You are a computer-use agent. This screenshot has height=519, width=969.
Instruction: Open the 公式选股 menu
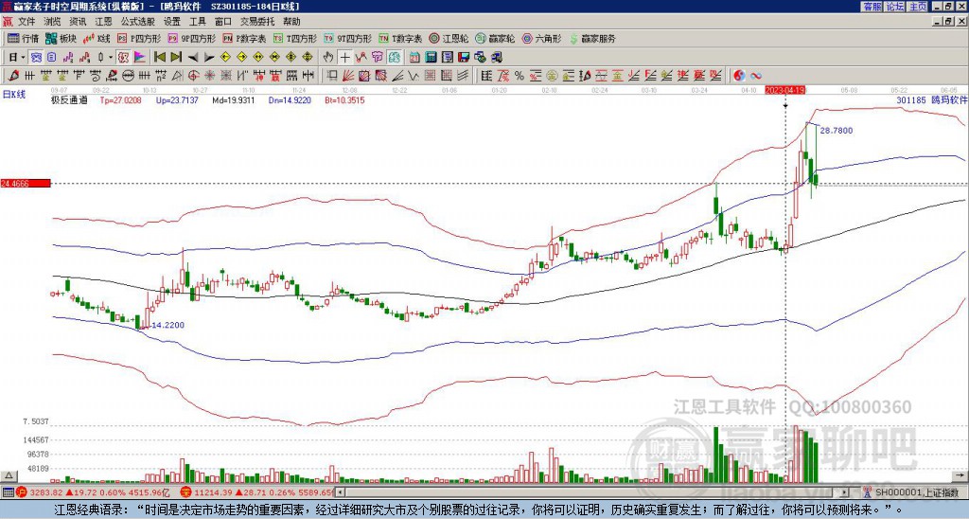pos(138,22)
